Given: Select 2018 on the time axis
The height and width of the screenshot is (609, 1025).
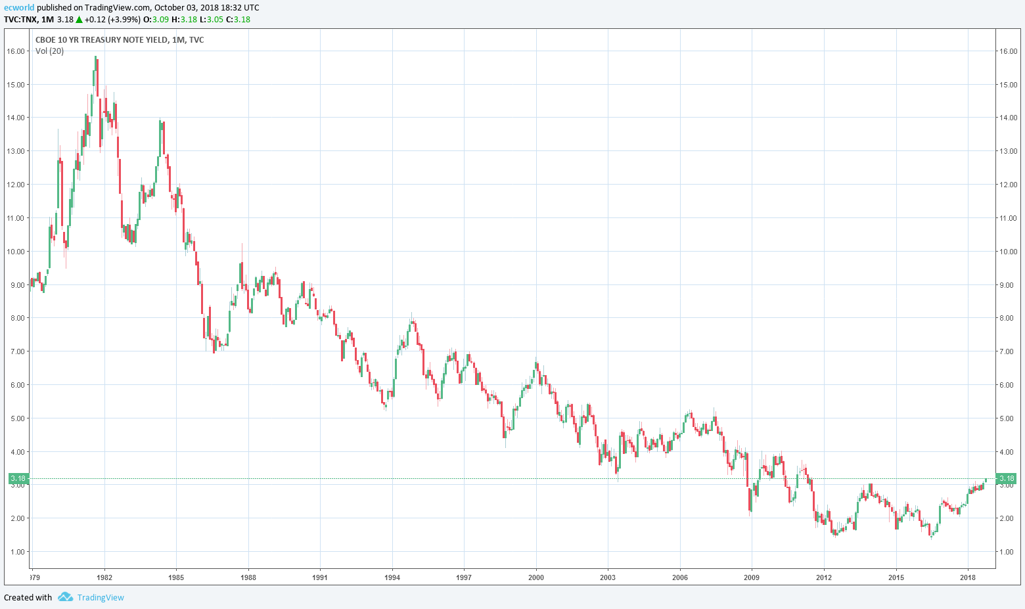Looking at the screenshot, I should 967,577.
